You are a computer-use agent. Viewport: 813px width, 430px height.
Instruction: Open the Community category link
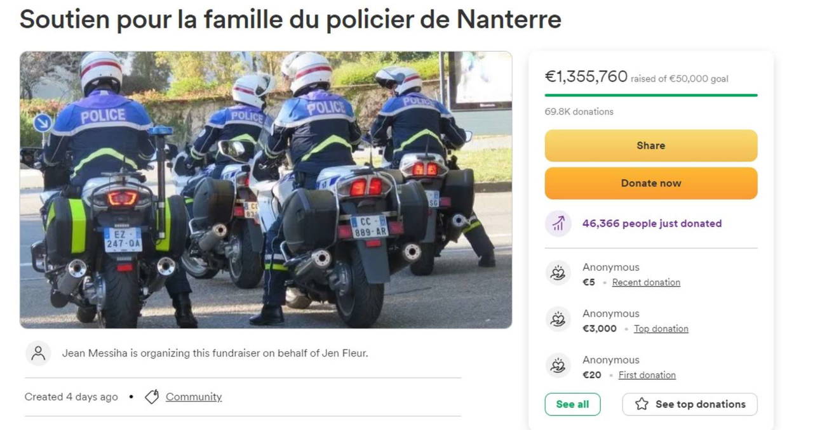coord(194,397)
